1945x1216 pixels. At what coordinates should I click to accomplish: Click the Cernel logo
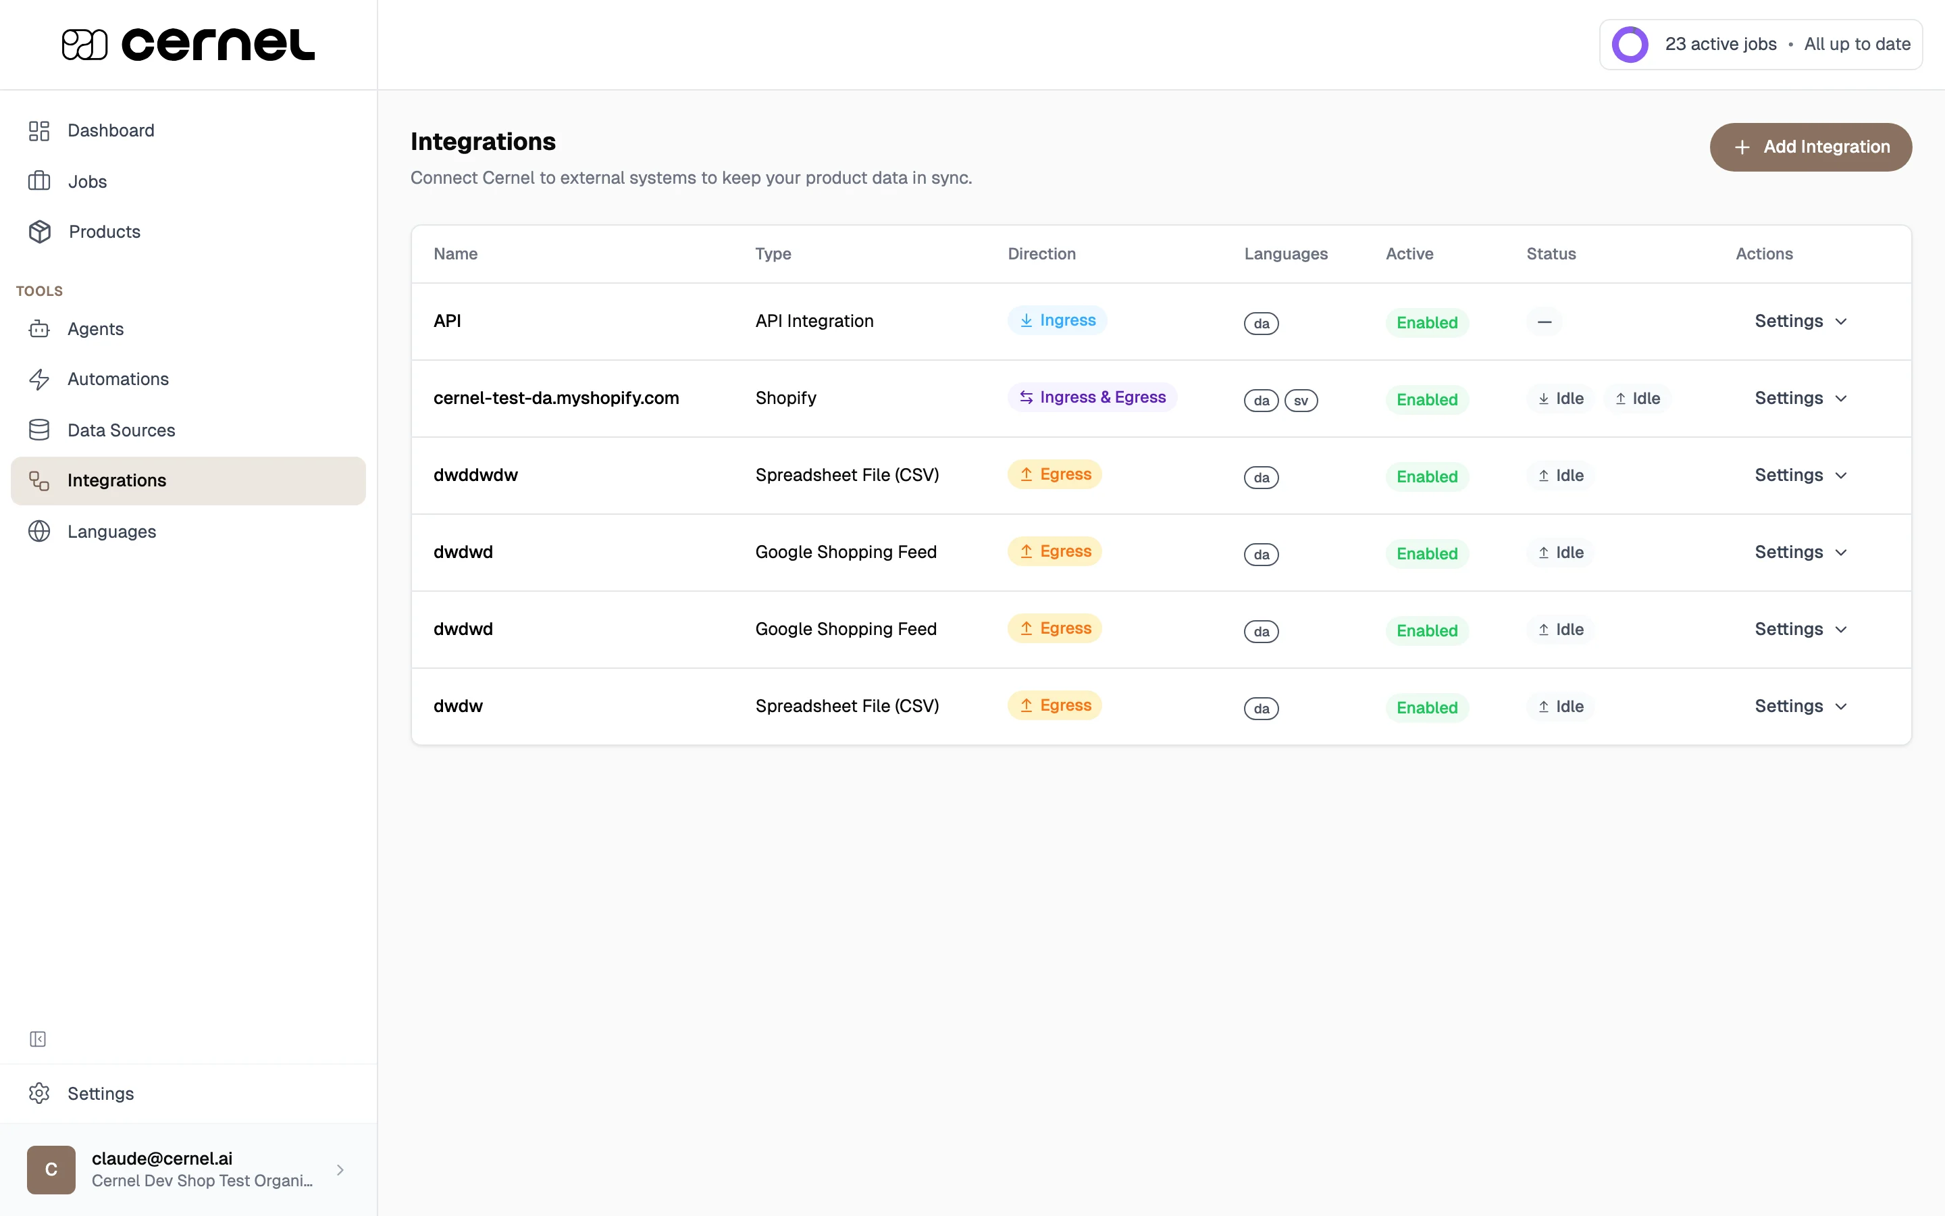188,44
